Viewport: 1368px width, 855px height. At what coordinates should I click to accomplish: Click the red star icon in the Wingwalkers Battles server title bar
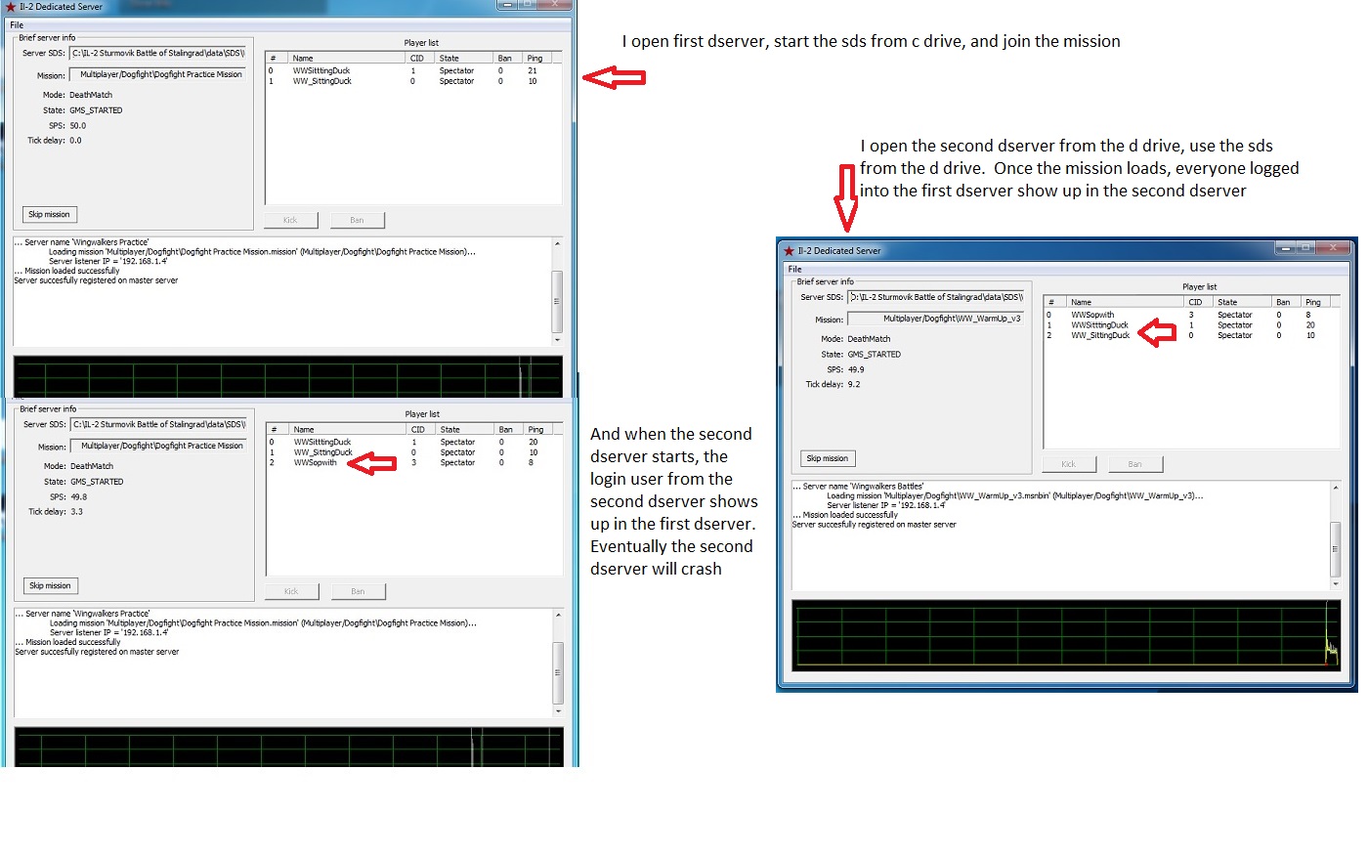click(x=789, y=251)
